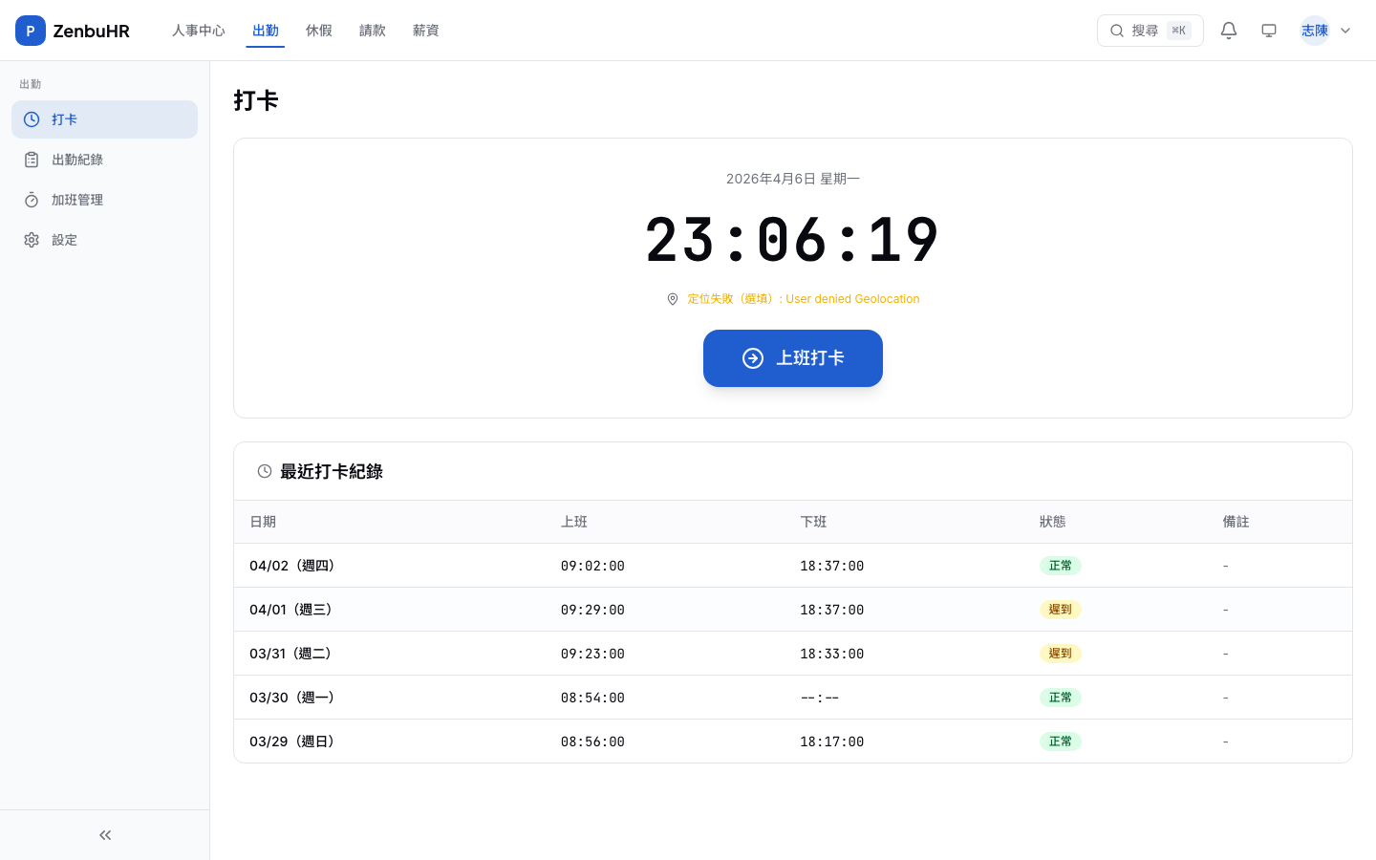Open notifications bell icon
The height and width of the screenshot is (860, 1376).
(1229, 31)
